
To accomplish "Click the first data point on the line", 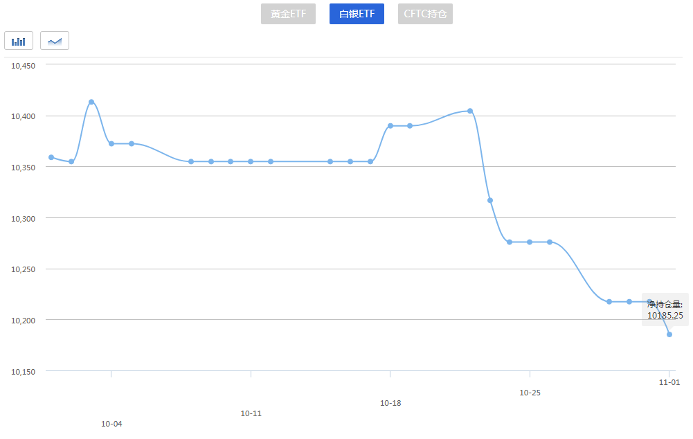I will (51, 157).
